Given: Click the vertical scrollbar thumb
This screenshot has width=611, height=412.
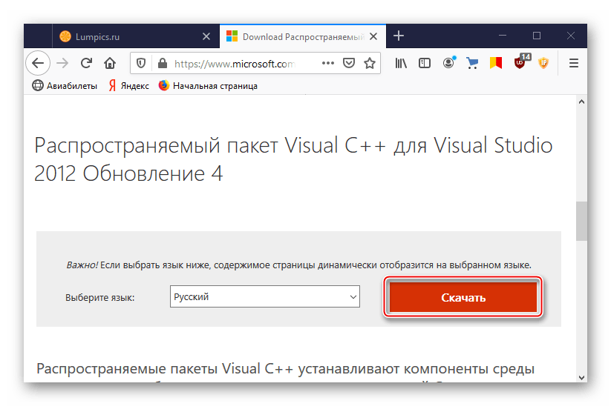Looking at the screenshot, I should click(581, 221).
